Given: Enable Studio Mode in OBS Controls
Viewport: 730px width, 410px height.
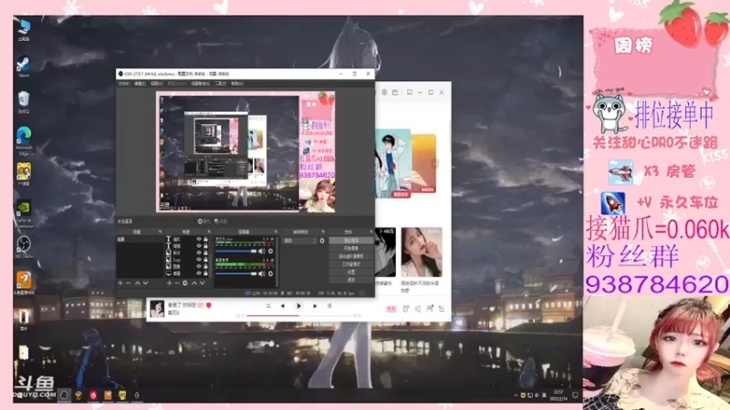Looking at the screenshot, I should click(x=351, y=264).
